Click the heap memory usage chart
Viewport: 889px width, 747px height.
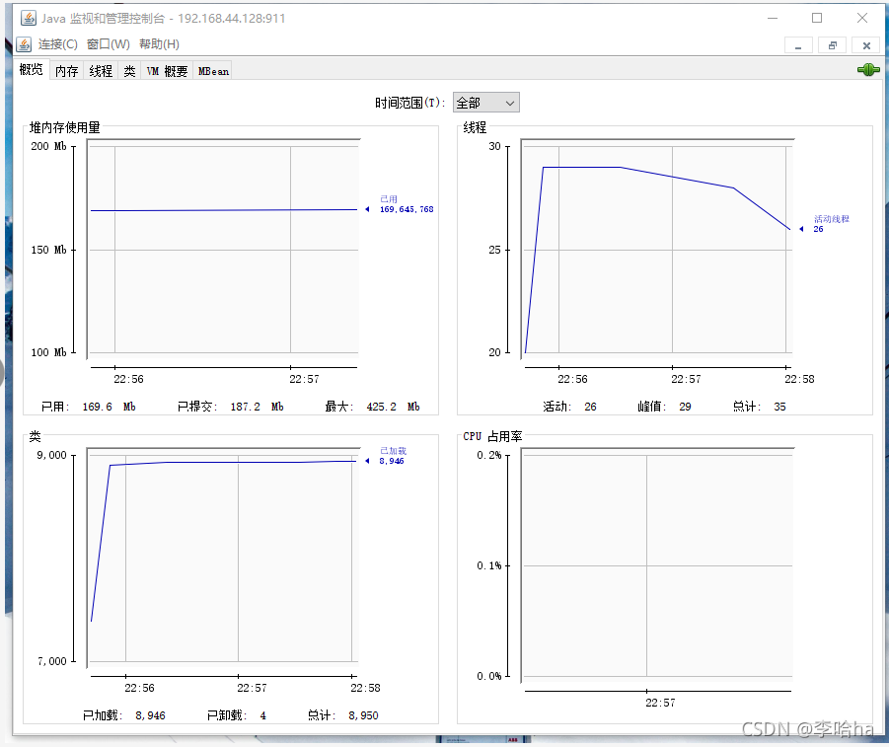point(223,250)
